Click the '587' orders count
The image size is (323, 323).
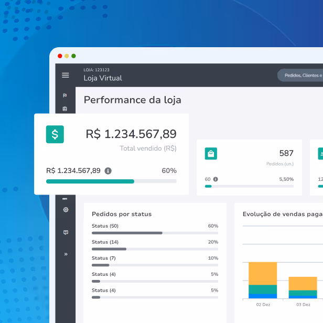pyautogui.click(x=286, y=153)
